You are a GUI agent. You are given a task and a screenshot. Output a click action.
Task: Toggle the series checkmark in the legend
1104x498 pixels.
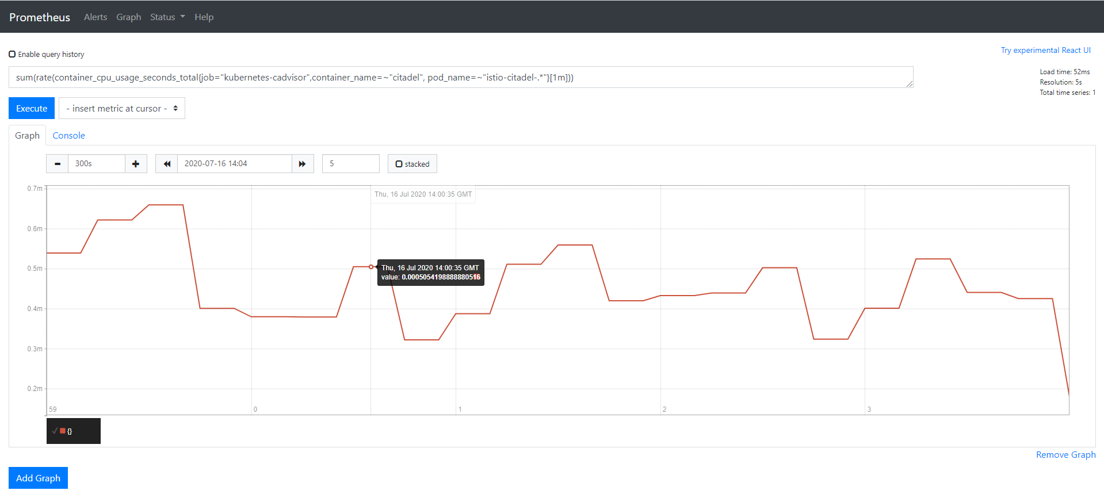[55, 431]
